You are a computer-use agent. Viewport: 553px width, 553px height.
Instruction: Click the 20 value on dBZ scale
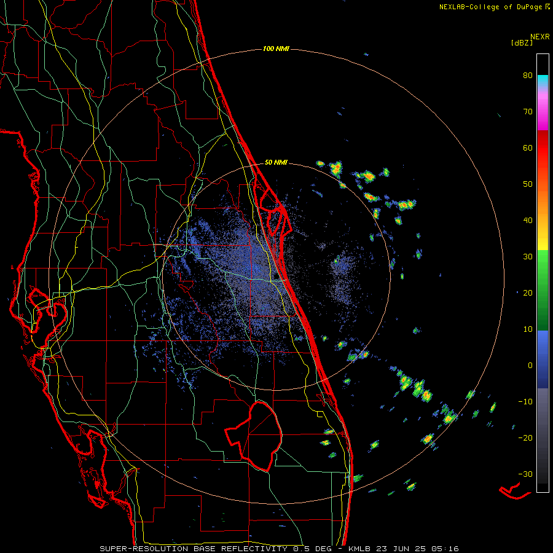coord(528,292)
